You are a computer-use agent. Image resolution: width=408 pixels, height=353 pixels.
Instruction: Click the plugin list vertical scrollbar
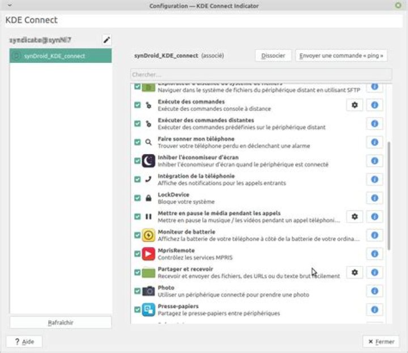[x=389, y=195]
